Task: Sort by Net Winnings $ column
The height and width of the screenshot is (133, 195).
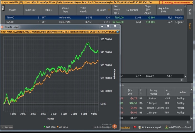Action: pyautogui.click(x=116, y=9)
